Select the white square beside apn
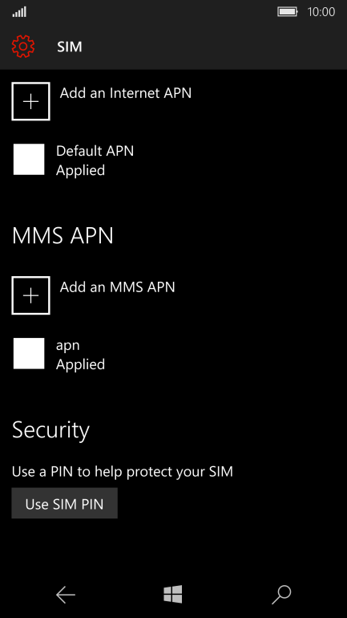 [x=29, y=353]
